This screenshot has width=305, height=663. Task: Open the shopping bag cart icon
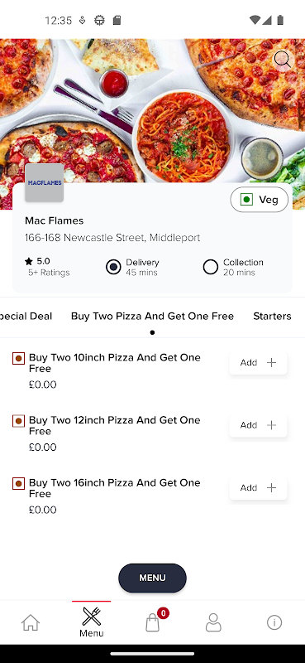(x=153, y=622)
